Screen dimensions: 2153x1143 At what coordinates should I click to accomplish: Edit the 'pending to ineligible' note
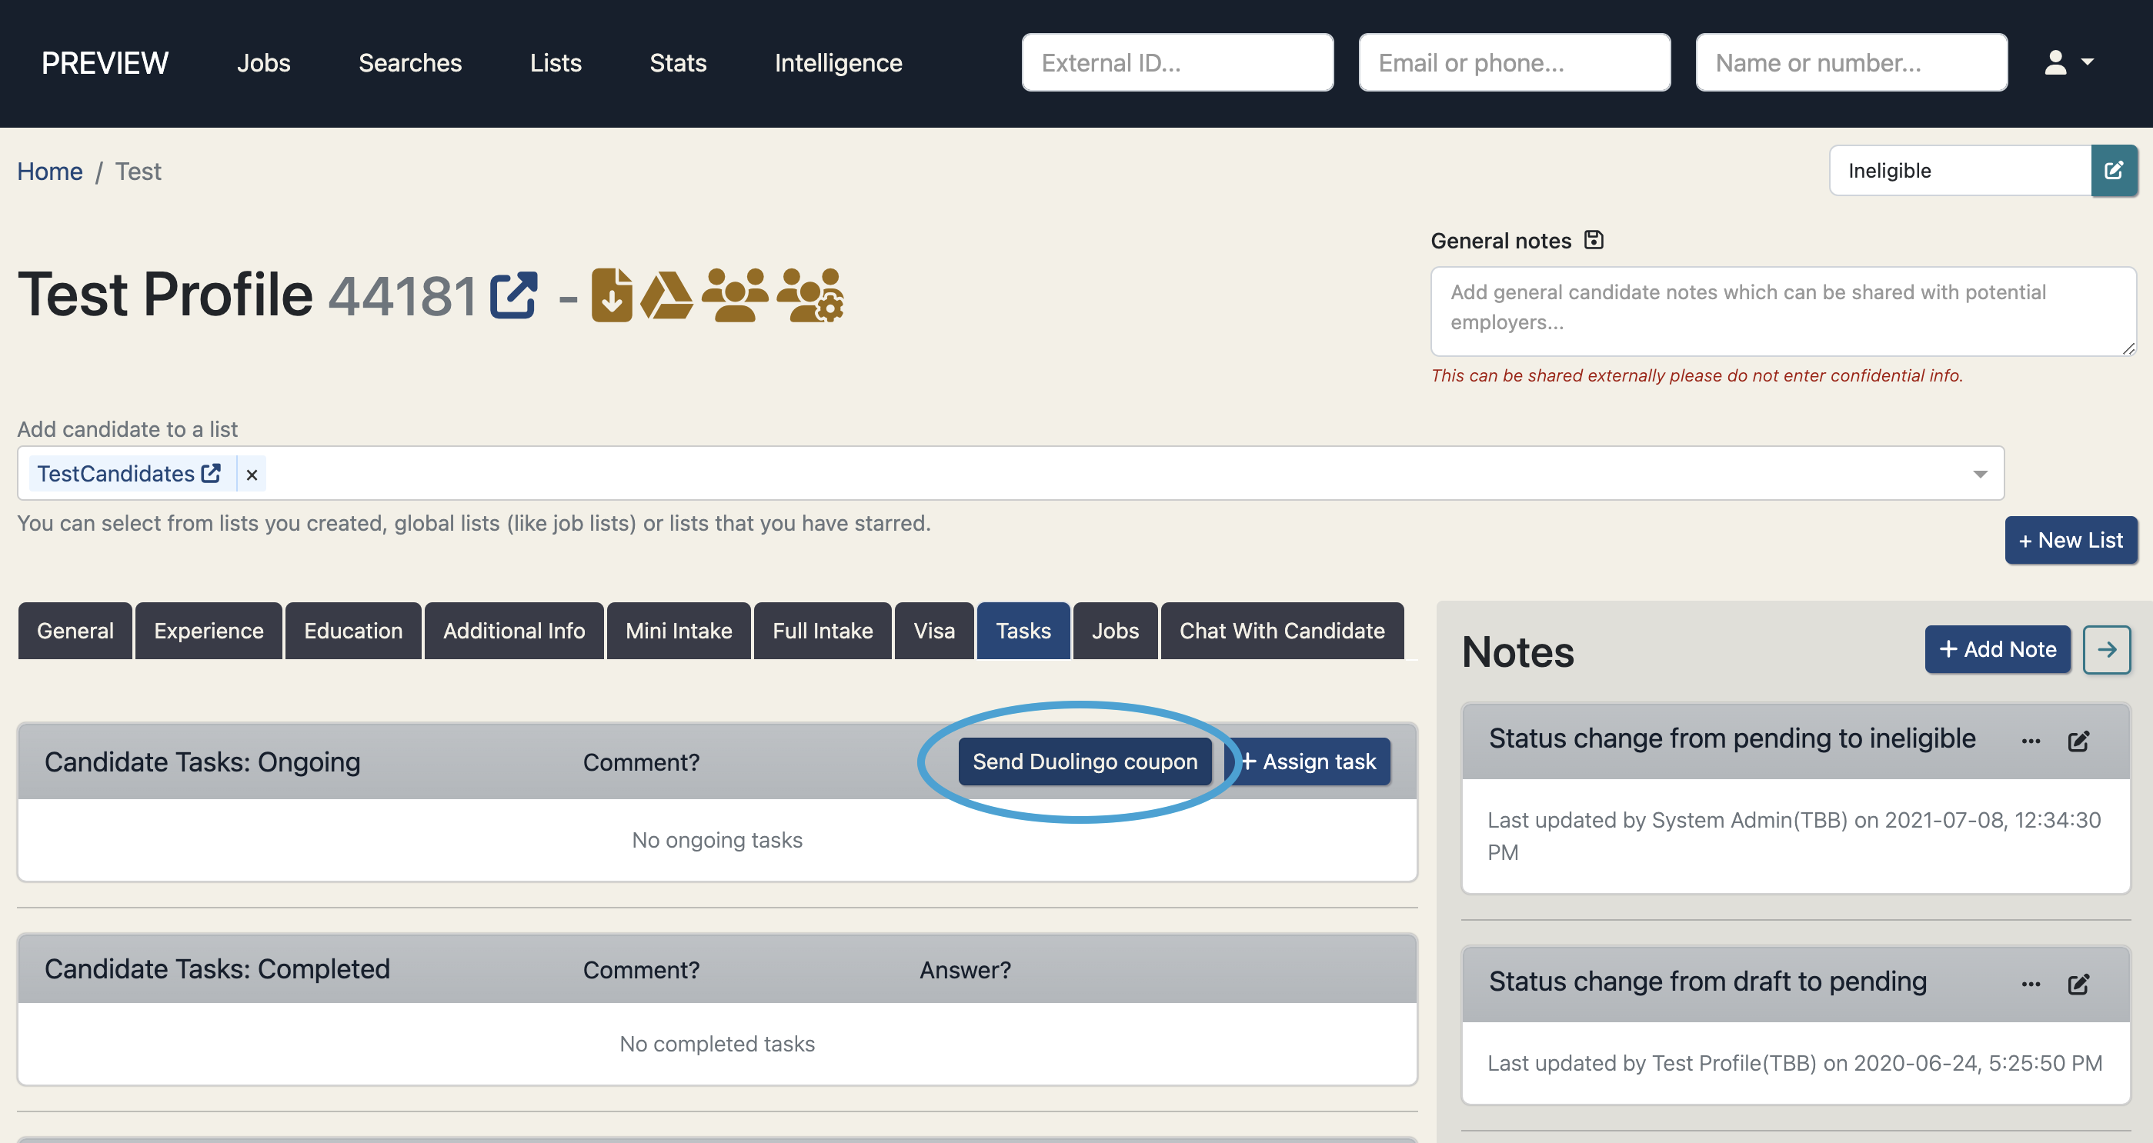2078,741
